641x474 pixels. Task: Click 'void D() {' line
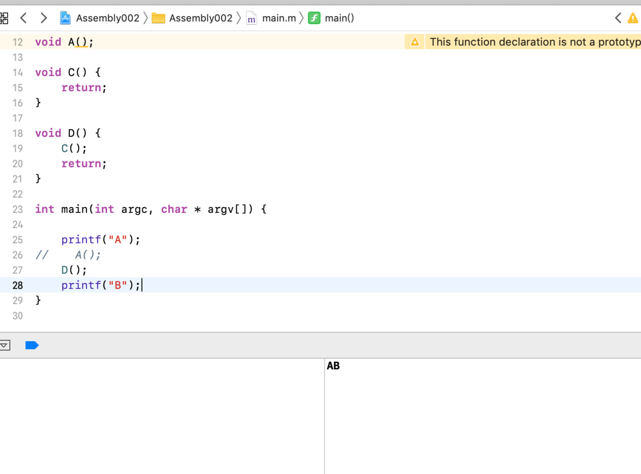pyautogui.click(x=68, y=133)
